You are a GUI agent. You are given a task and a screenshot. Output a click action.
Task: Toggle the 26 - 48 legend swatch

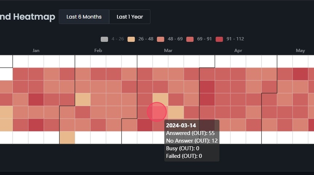pyautogui.click(x=131, y=39)
